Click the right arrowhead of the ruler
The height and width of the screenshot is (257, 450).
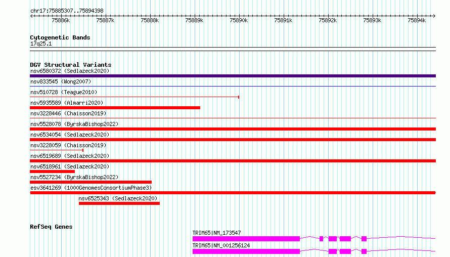434,16
